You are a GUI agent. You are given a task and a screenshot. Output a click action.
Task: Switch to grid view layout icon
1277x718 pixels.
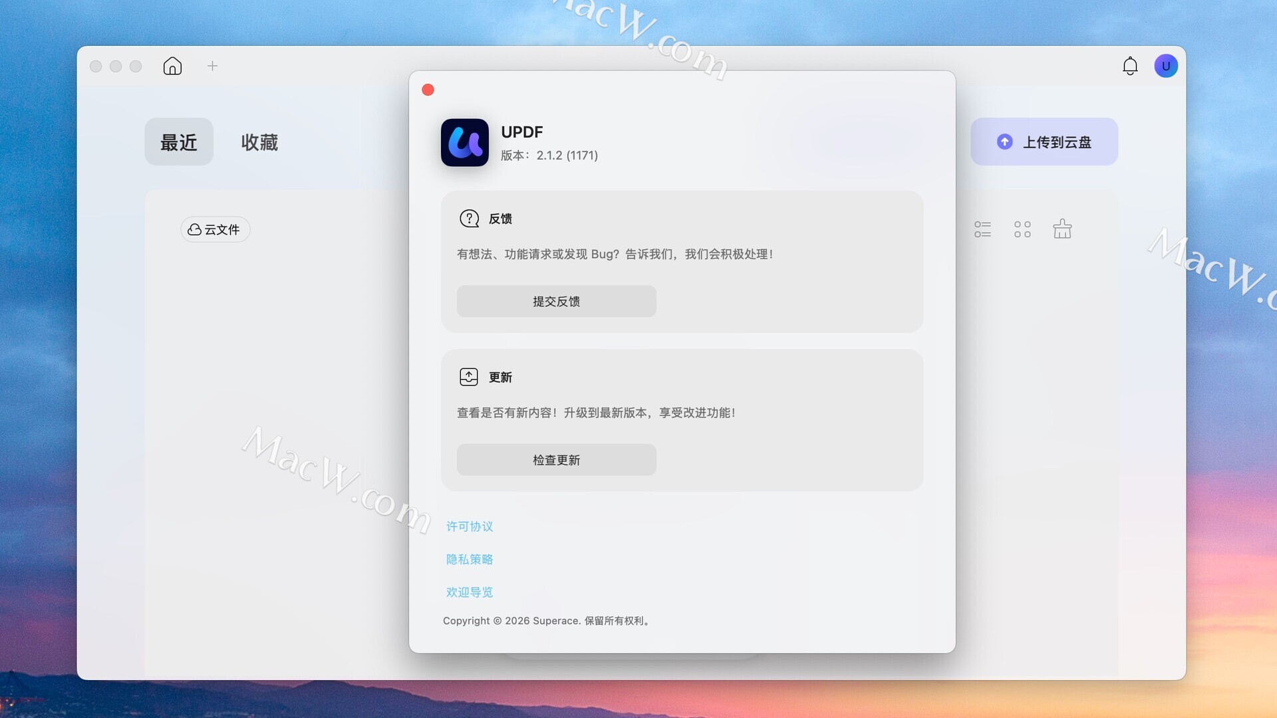[1022, 229]
